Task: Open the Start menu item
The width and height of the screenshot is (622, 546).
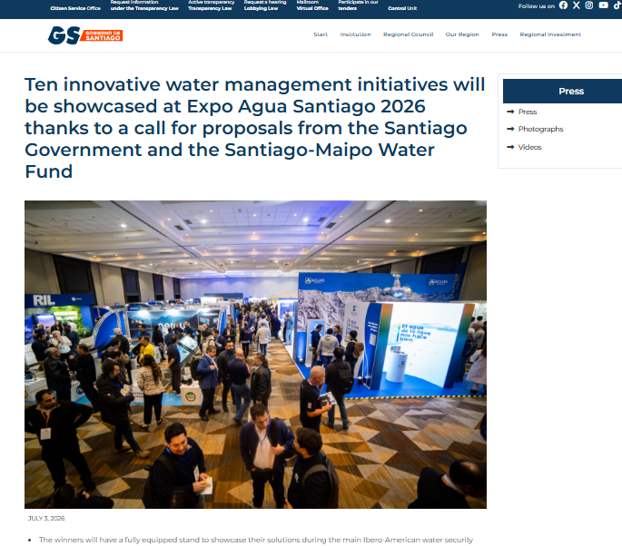Action: [321, 34]
